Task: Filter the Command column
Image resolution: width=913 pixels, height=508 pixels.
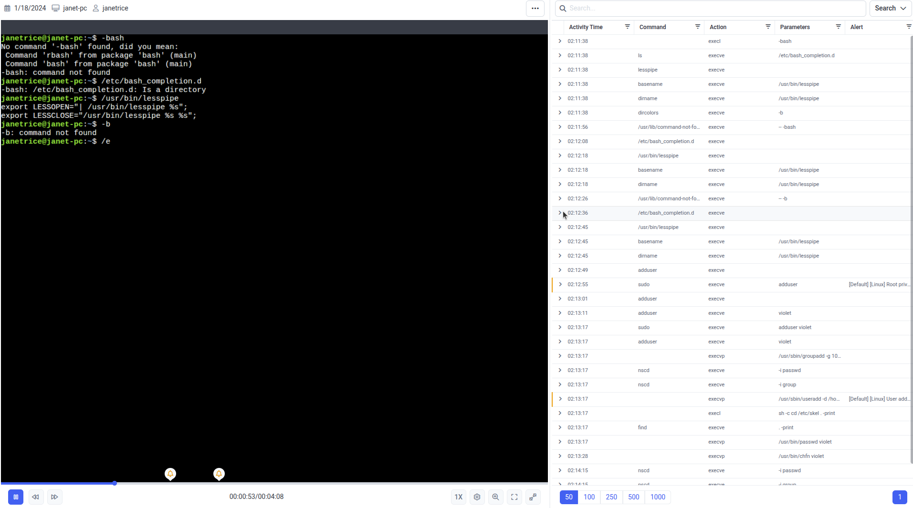Action: (x=697, y=27)
